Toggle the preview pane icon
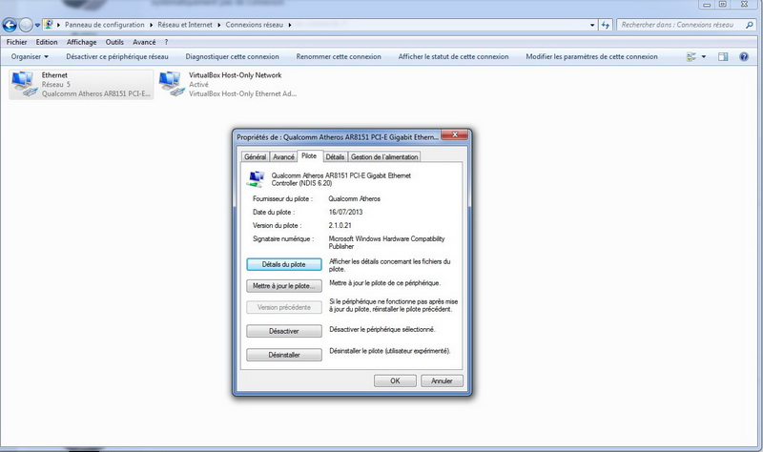The height and width of the screenshot is (452, 763). pyautogui.click(x=723, y=57)
